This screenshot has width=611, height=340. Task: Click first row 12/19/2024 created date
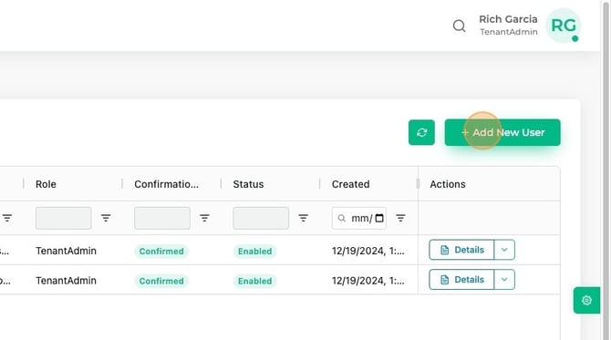(x=368, y=251)
